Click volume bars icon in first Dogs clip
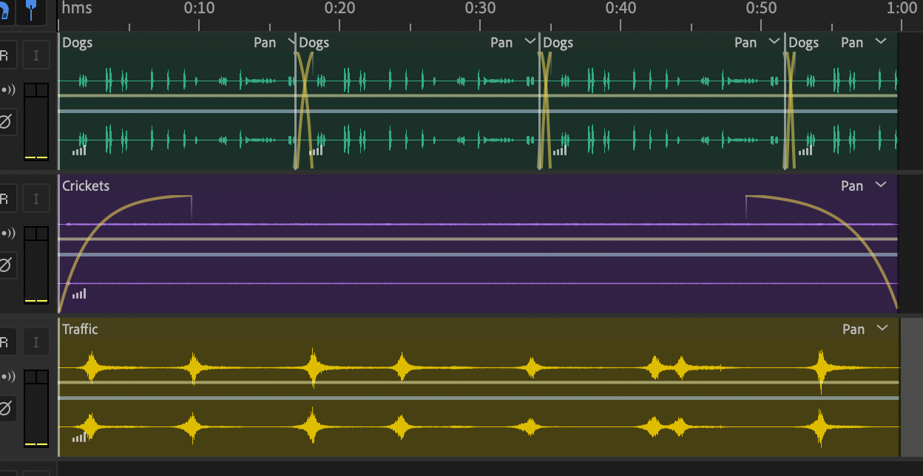The width and height of the screenshot is (923, 476). (79, 150)
